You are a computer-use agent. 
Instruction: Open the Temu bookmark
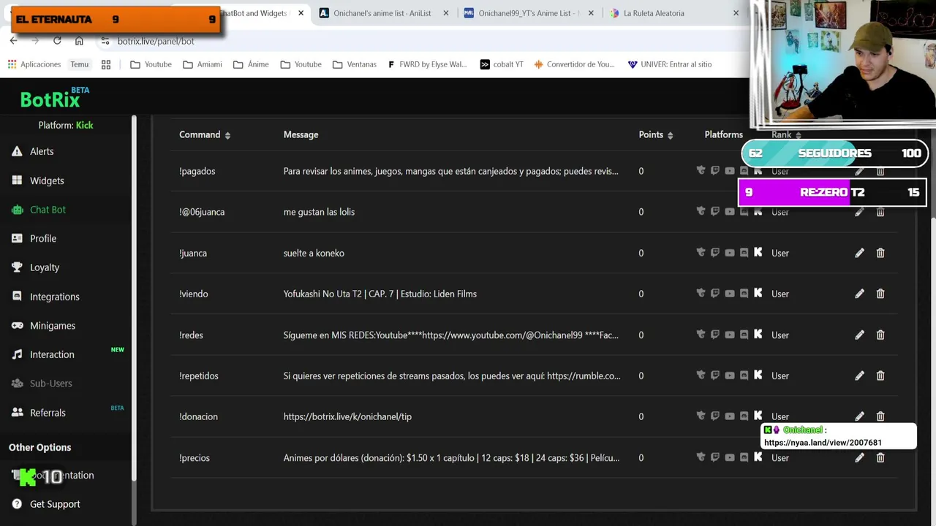[x=80, y=64]
